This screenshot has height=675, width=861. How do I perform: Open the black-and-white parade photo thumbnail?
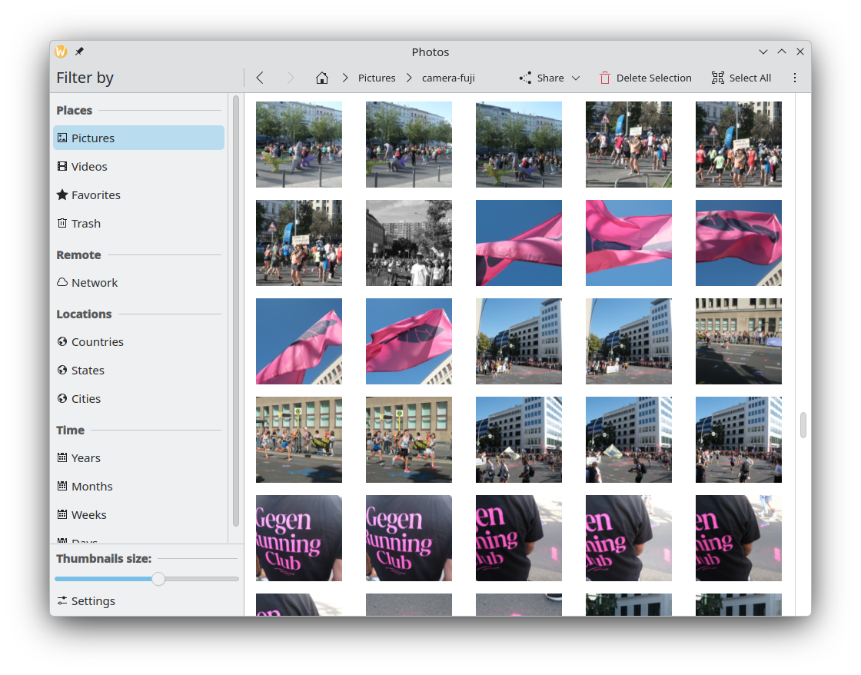point(408,243)
